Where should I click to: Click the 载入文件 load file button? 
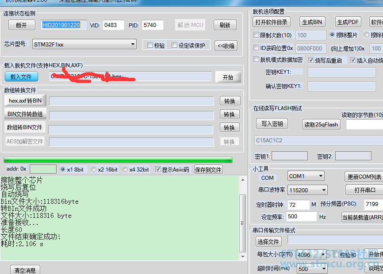coord(21,77)
